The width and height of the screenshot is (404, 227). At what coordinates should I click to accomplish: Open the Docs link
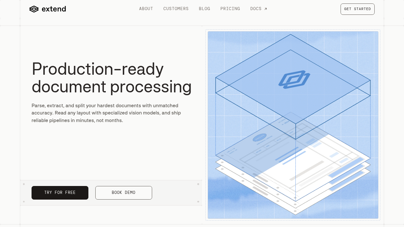[x=256, y=9]
